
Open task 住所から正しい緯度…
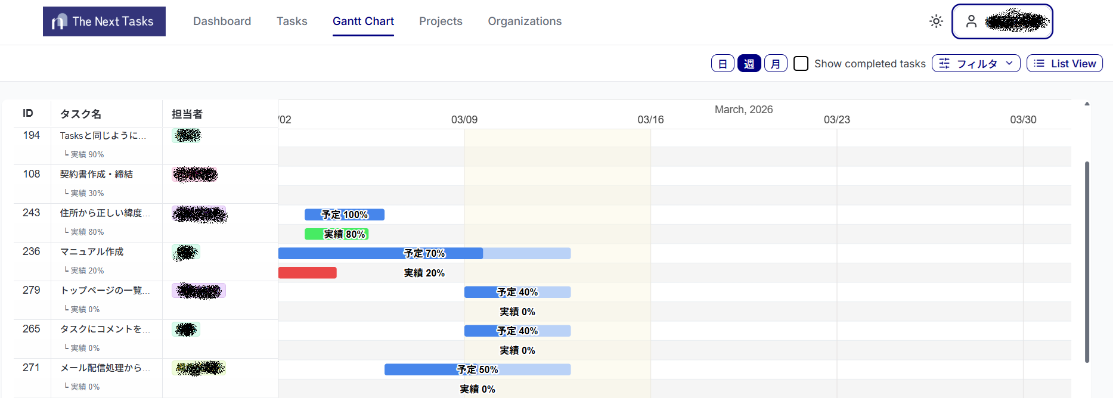[105, 213]
